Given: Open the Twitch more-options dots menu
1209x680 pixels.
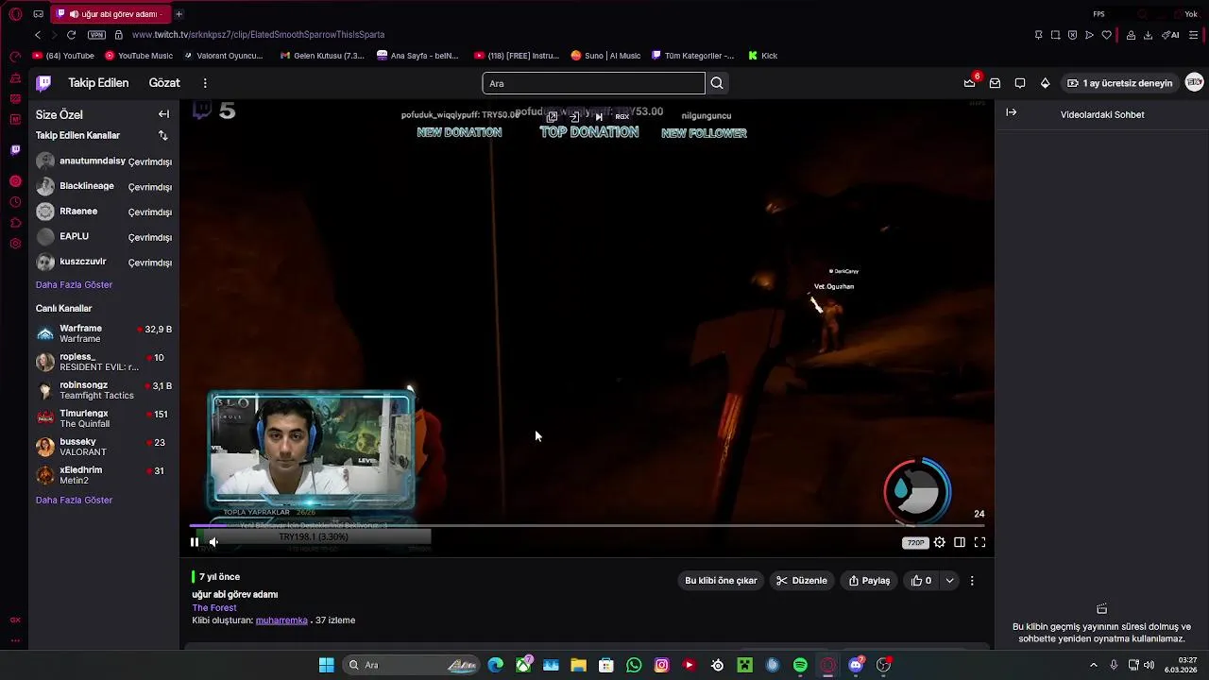Looking at the screenshot, I should click(205, 83).
